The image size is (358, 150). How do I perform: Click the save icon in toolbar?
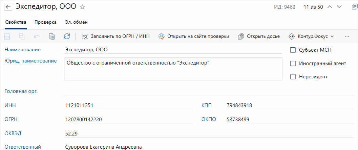7,36
